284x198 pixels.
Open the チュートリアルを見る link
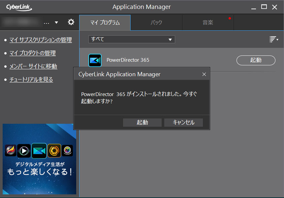(31, 80)
